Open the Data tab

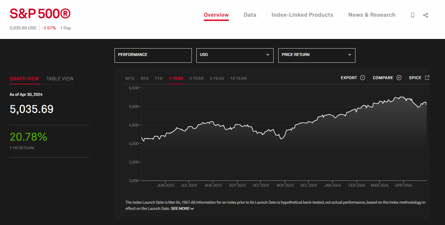point(250,15)
